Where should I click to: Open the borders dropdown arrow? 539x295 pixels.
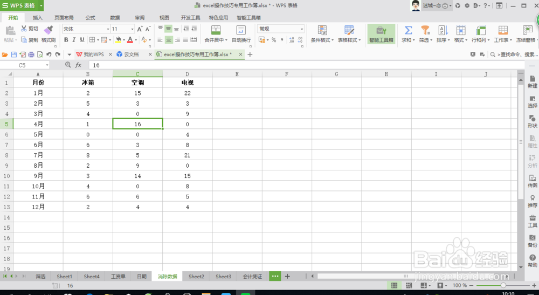pos(98,40)
